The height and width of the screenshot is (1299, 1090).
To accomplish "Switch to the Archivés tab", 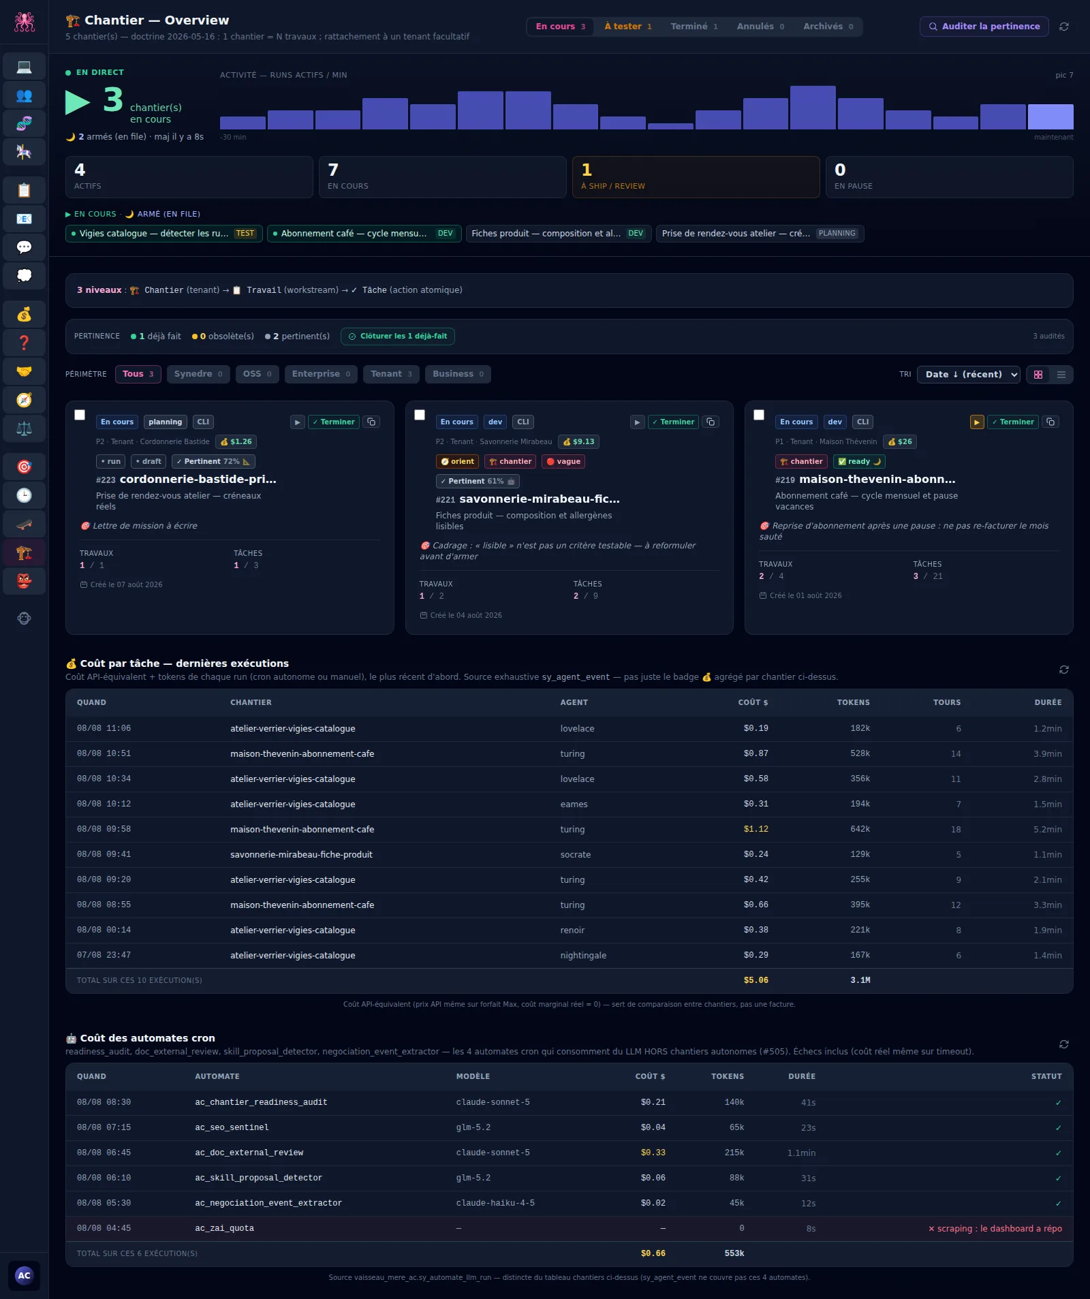I will pos(828,27).
